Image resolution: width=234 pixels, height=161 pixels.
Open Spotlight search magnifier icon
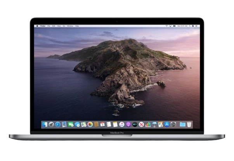coord(190,26)
